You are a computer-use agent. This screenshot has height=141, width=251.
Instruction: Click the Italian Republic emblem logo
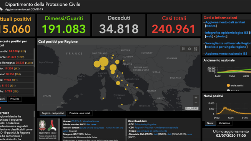pyautogui.click(x=42, y=125)
